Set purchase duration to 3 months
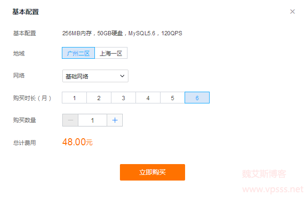The image size is (305, 197). (123, 98)
